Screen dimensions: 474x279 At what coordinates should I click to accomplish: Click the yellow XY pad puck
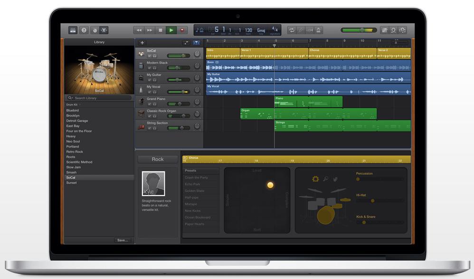[270, 185]
